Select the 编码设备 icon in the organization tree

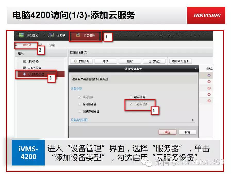tap(24, 61)
